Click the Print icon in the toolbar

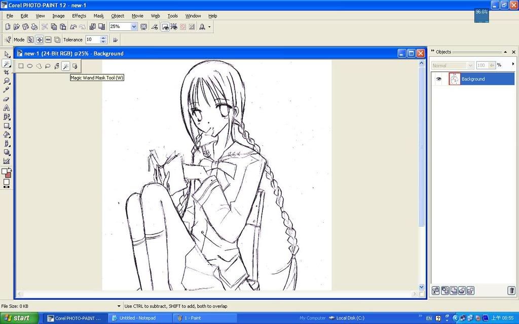(x=34, y=27)
